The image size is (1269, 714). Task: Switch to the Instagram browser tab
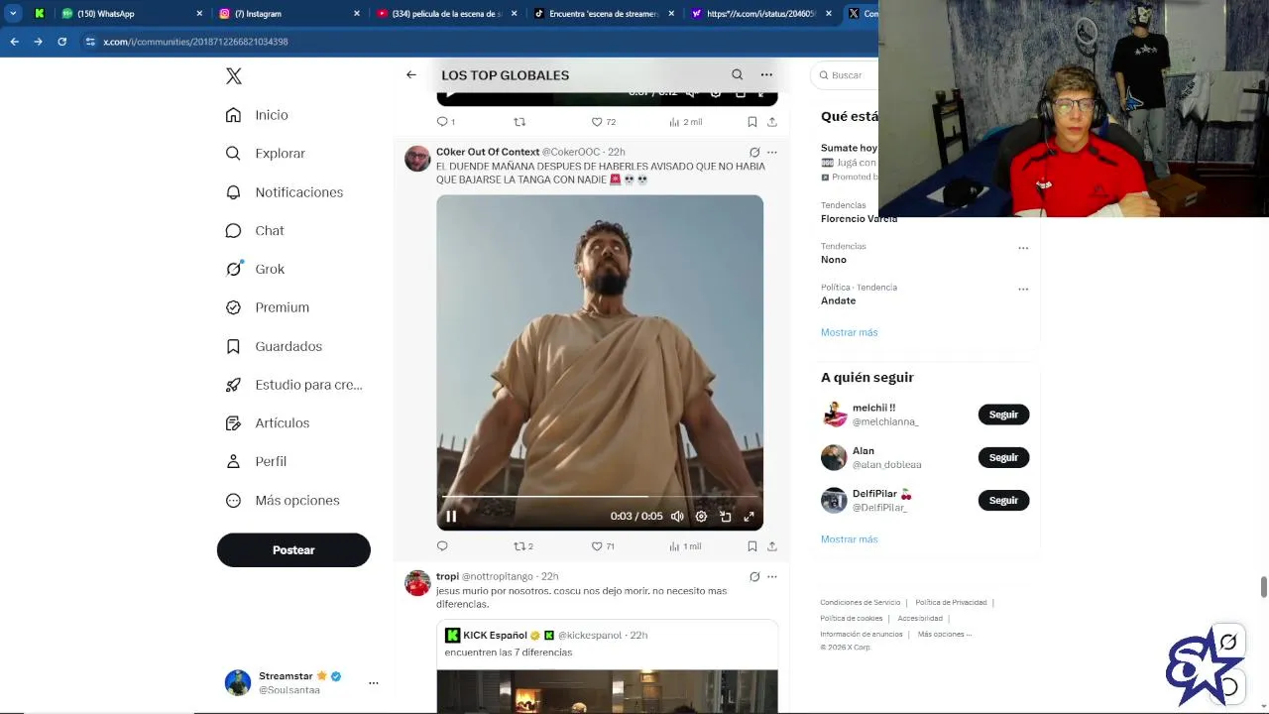point(288,14)
